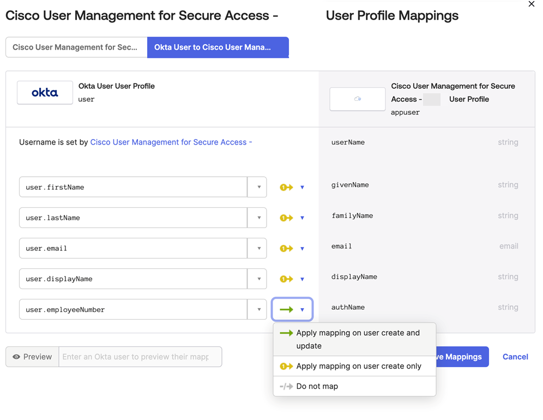This screenshot has height=420, width=543.
Task: Open the user.email attribute dropdown arrow
Action: click(x=258, y=249)
